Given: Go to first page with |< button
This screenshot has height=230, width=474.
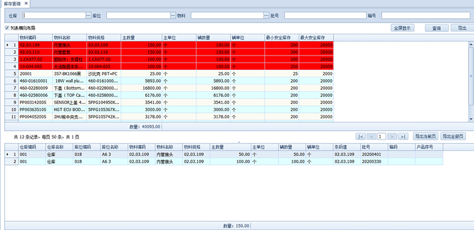Looking at the screenshot, I should [x=361, y=137].
